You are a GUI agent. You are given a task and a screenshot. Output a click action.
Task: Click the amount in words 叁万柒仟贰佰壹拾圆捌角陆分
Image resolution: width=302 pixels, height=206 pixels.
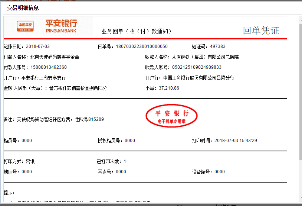(78, 88)
